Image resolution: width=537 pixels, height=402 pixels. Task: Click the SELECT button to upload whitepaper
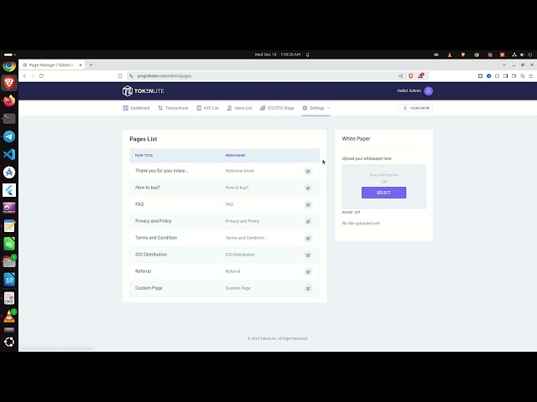pos(383,193)
